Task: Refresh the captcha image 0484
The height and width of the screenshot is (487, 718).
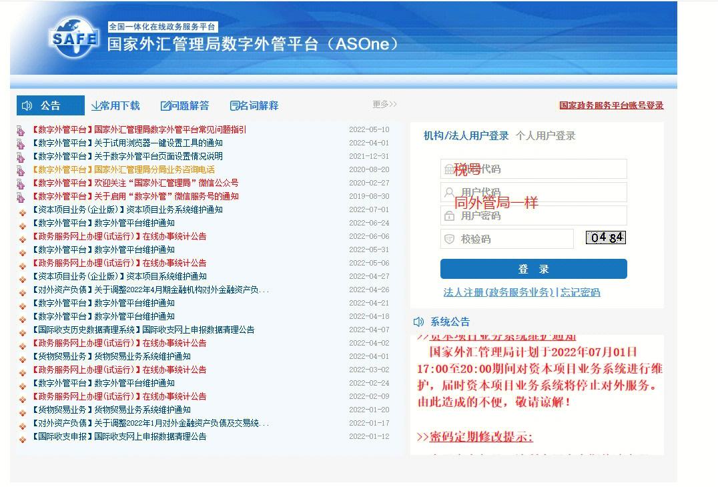Action: pyautogui.click(x=606, y=237)
